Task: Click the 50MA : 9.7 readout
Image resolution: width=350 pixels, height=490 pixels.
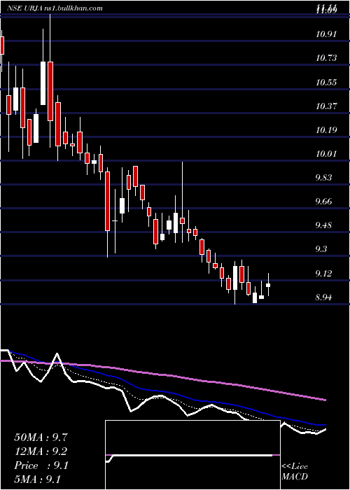Action: (x=41, y=437)
